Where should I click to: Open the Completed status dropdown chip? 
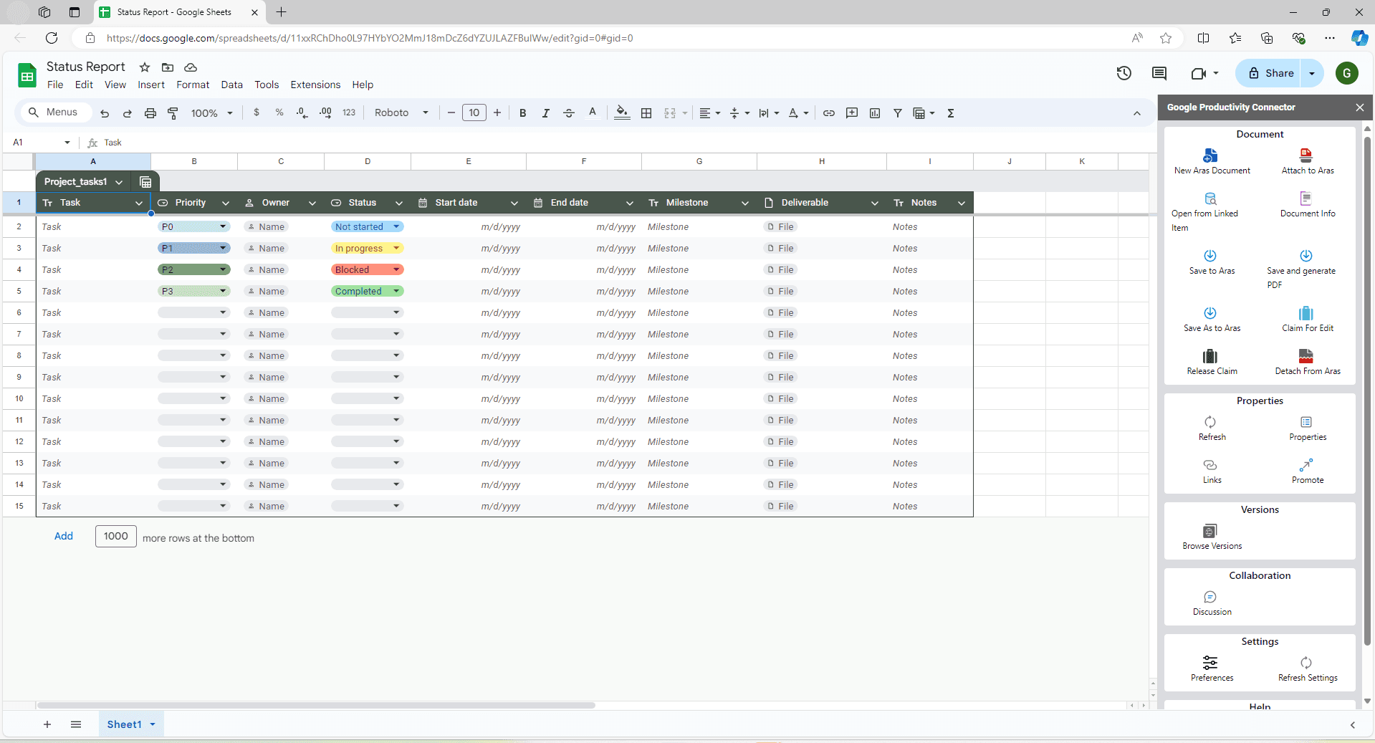pos(367,291)
